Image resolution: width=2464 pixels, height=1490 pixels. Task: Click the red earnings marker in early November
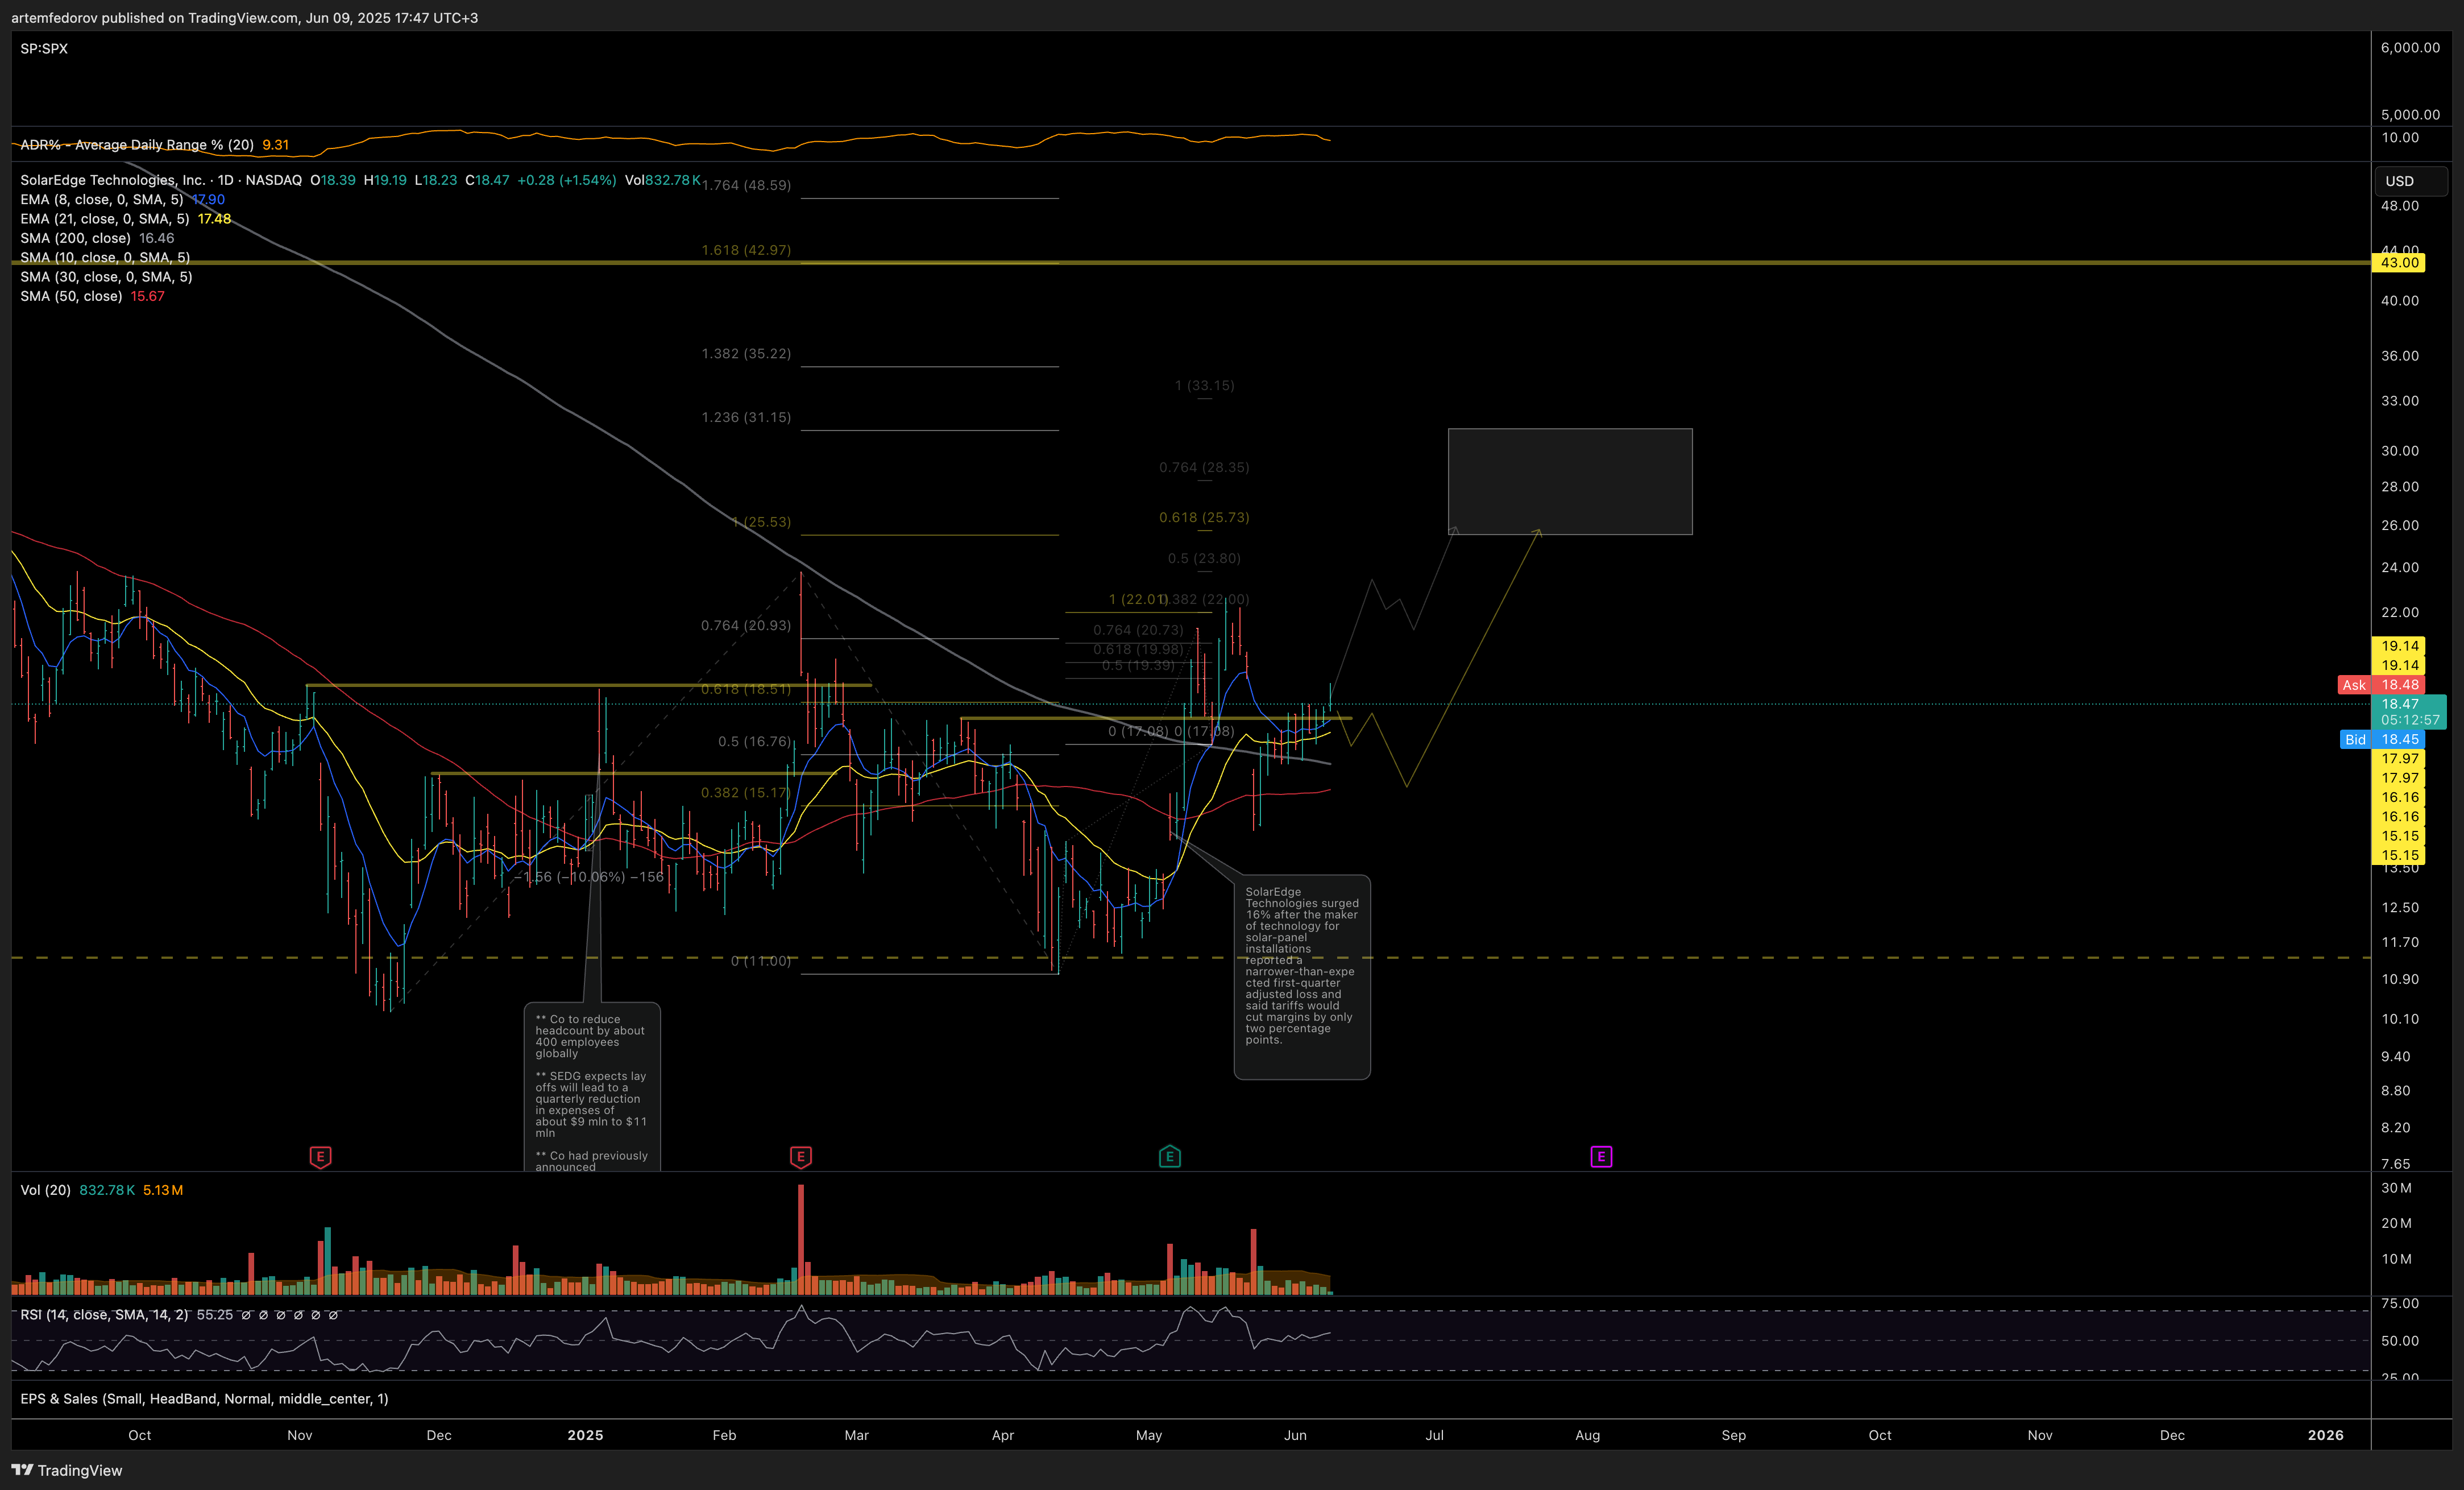click(320, 1157)
